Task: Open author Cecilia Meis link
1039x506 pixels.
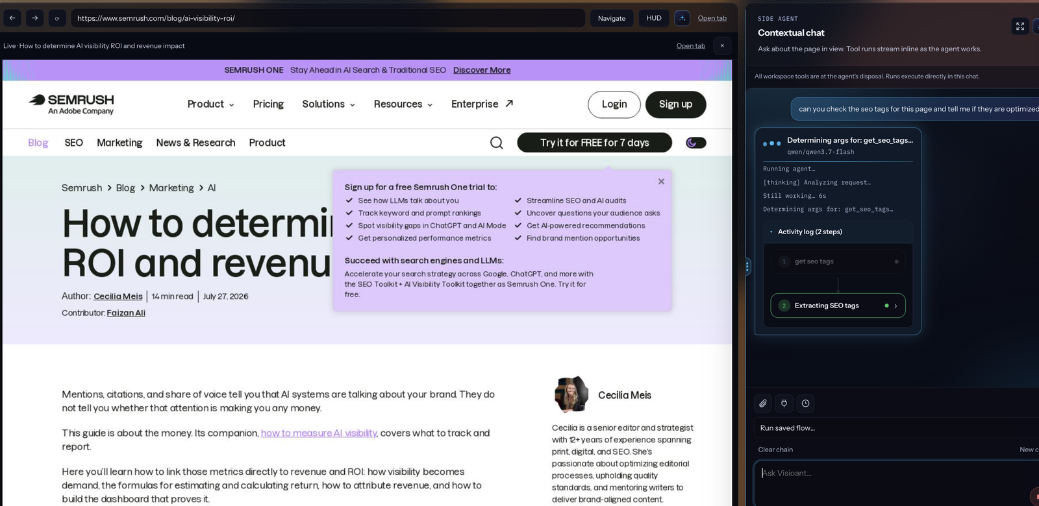Action: click(x=118, y=296)
